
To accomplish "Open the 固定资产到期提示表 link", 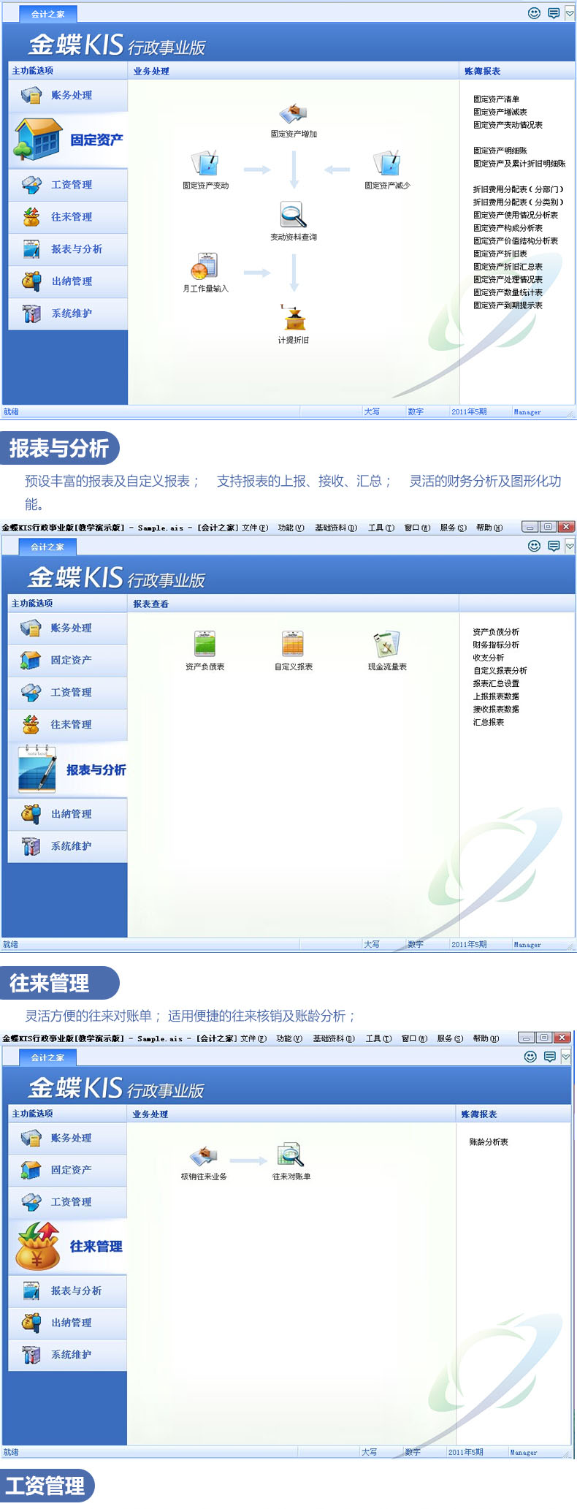I will click(508, 305).
